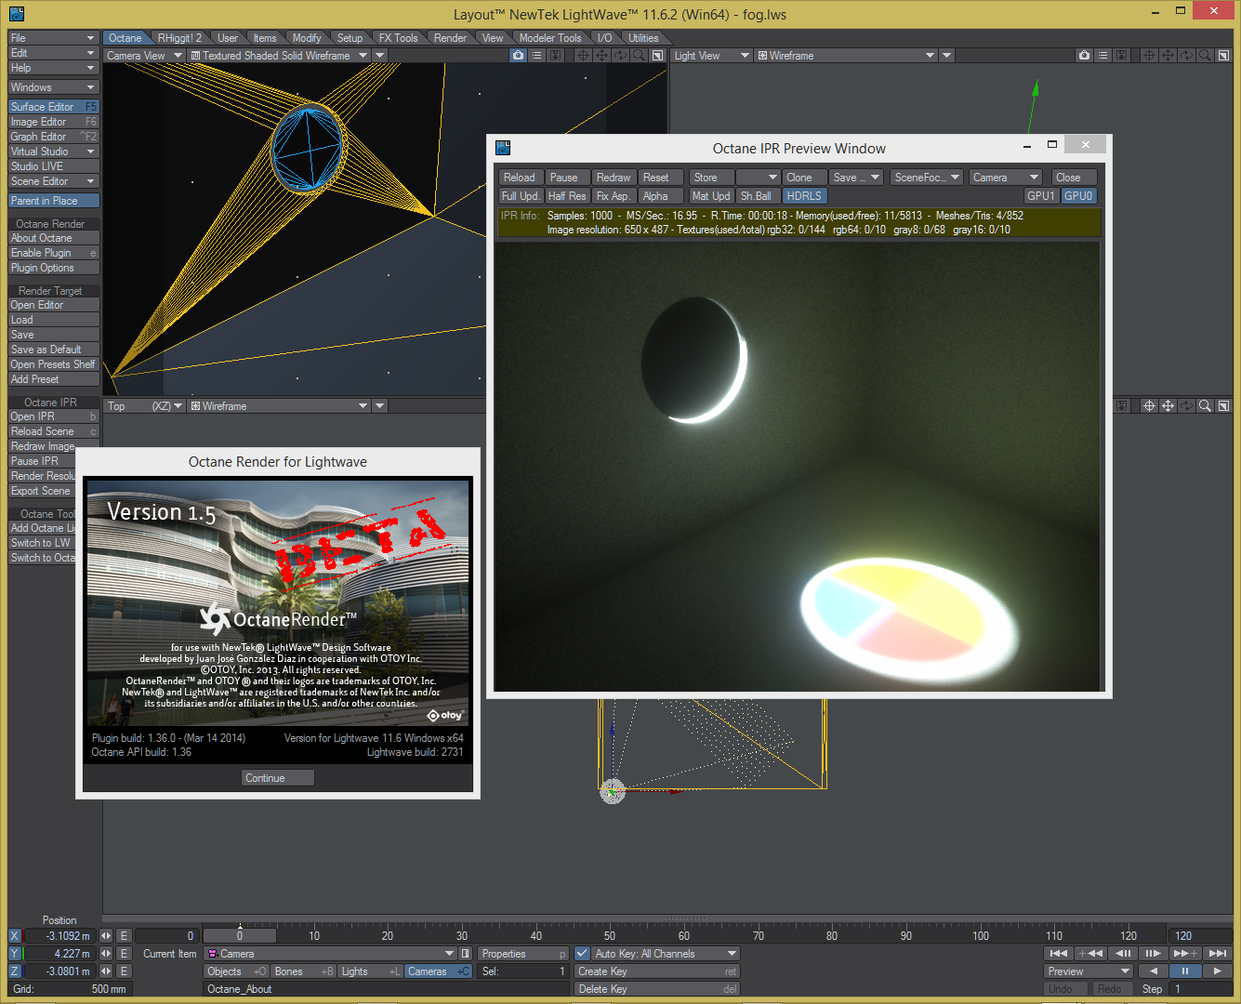Open the Surface Editor
This screenshot has height=1004, width=1241.
[54, 107]
